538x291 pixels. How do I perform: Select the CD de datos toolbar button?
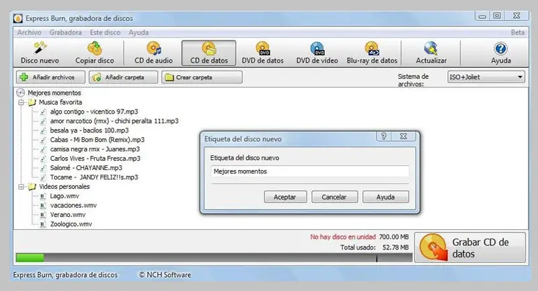tap(208, 53)
